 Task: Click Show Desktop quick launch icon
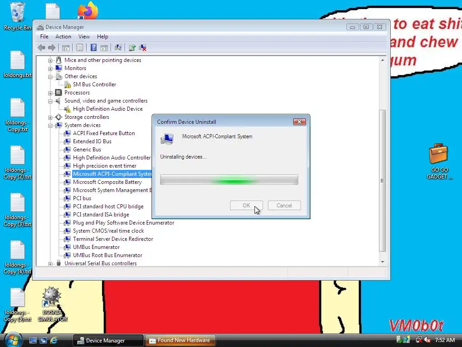coord(32,340)
